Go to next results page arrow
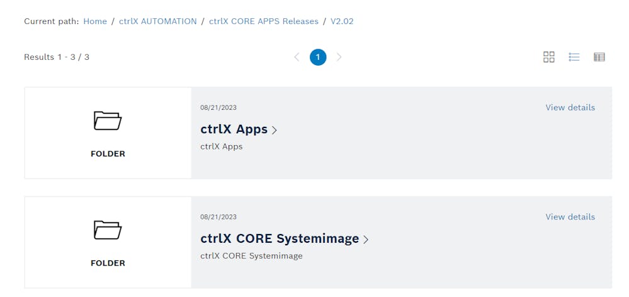The width and height of the screenshot is (629, 297). [x=339, y=57]
